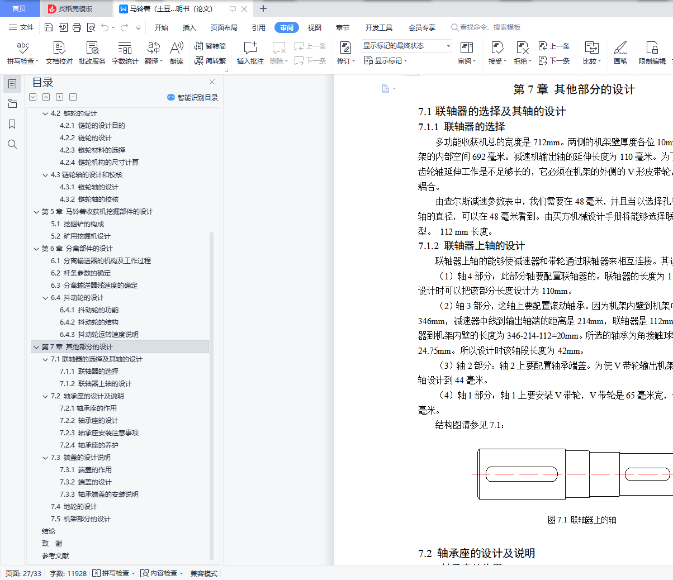Open Print Preview from quick access toolbar
Screen dimensions: 673x580
[91, 27]
